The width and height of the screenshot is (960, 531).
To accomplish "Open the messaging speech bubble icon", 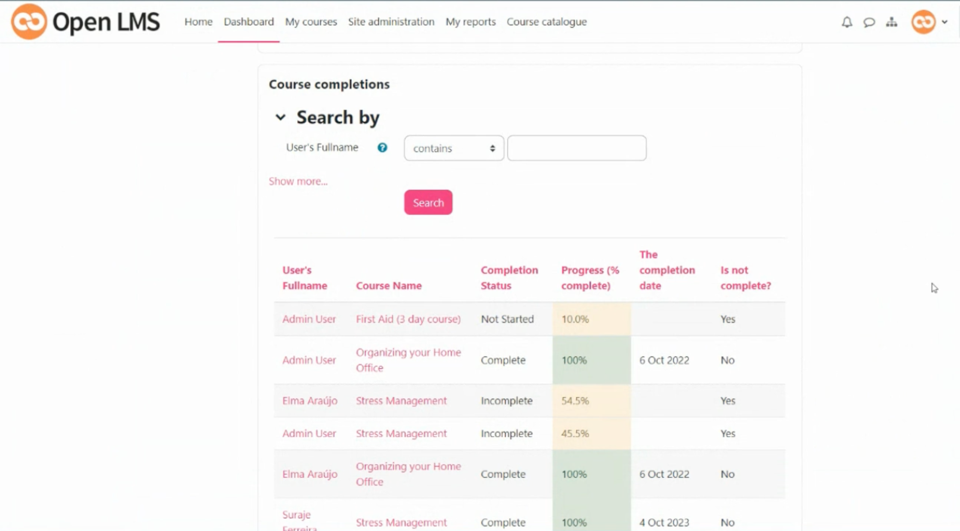I will pyautogui.click(x=869, y=22).
